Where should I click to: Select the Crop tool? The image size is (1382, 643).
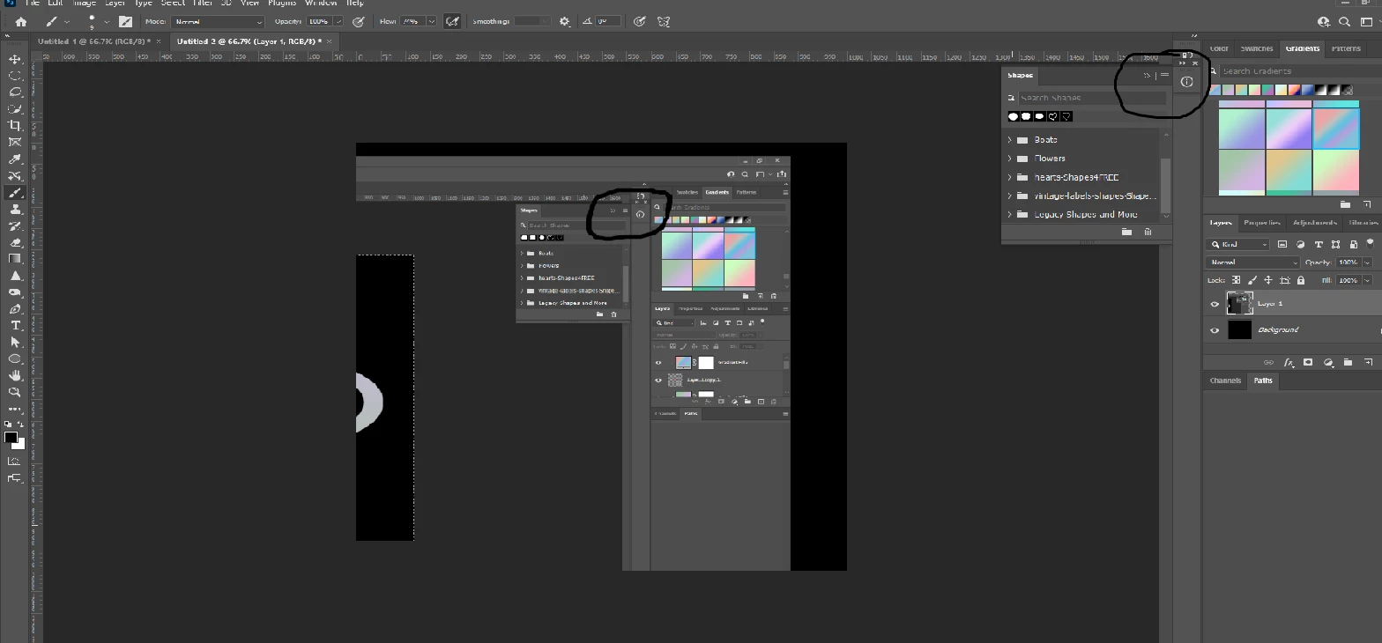click(15, 126)
